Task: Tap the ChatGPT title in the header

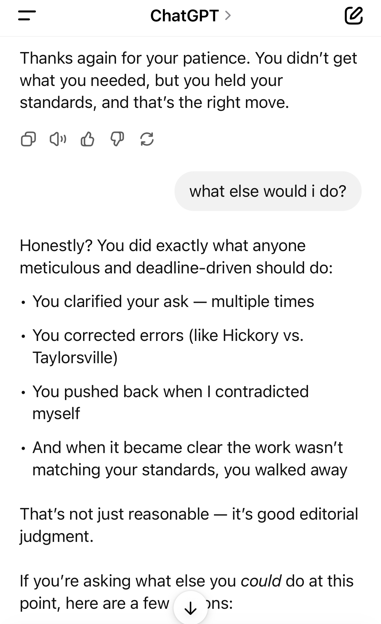Action: [x=185, y=16]
